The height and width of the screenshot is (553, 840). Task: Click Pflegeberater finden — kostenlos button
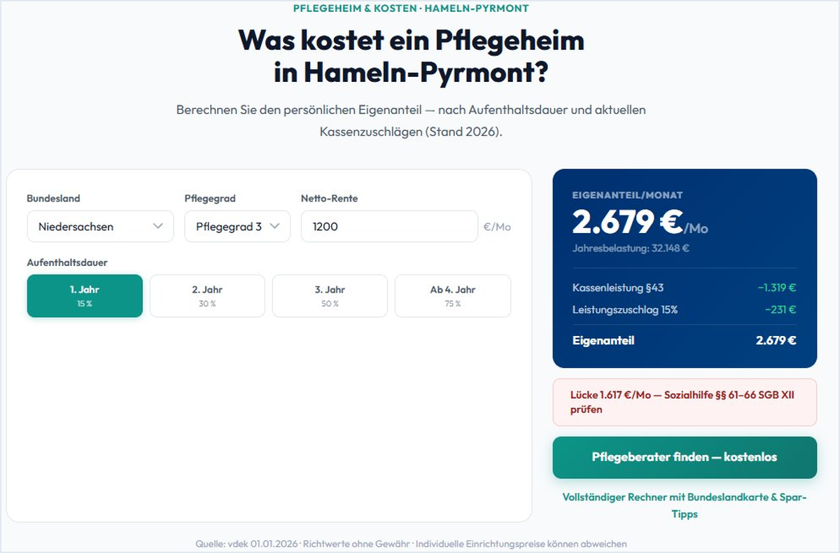click(x=685, y=457)
